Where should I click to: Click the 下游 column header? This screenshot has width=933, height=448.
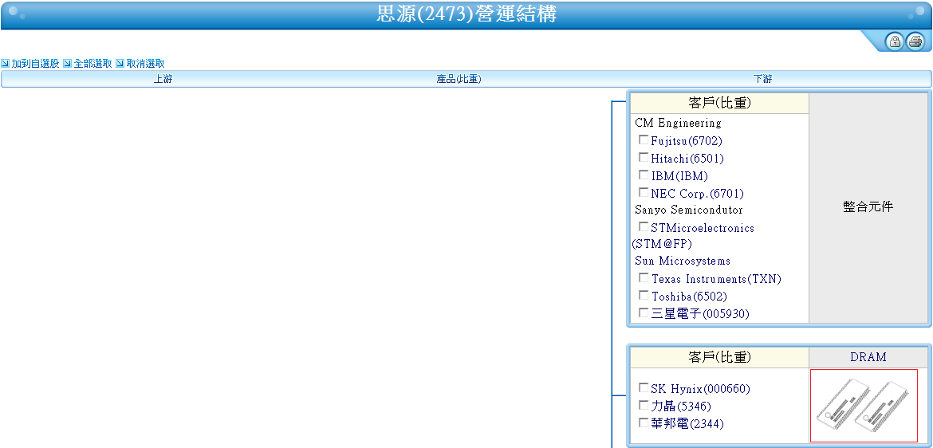point(763,79)
